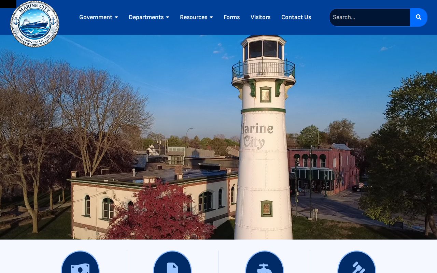The height and width of the screenshot is (273, 437).
Task: Expand the Resources dropdown menu
Action: point(196,17)
